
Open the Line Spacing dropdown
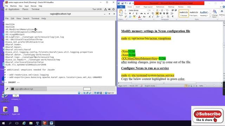pos(172,14)
